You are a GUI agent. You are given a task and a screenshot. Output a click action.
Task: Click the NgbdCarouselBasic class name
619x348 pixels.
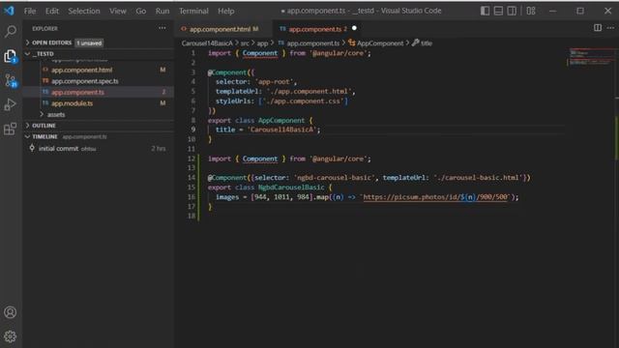[x=291, y=188]
